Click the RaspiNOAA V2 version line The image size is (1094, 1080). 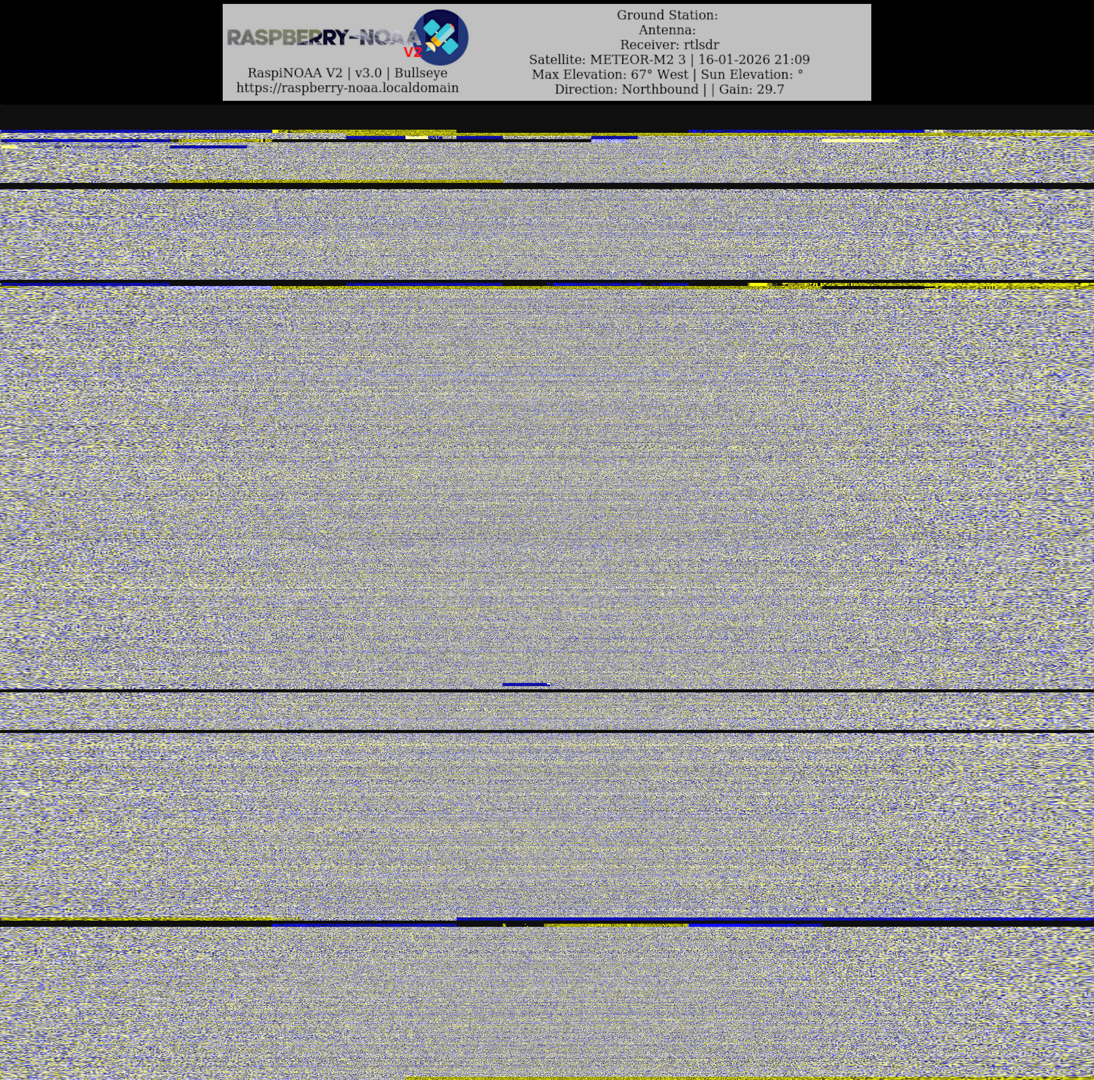point(347,73)
